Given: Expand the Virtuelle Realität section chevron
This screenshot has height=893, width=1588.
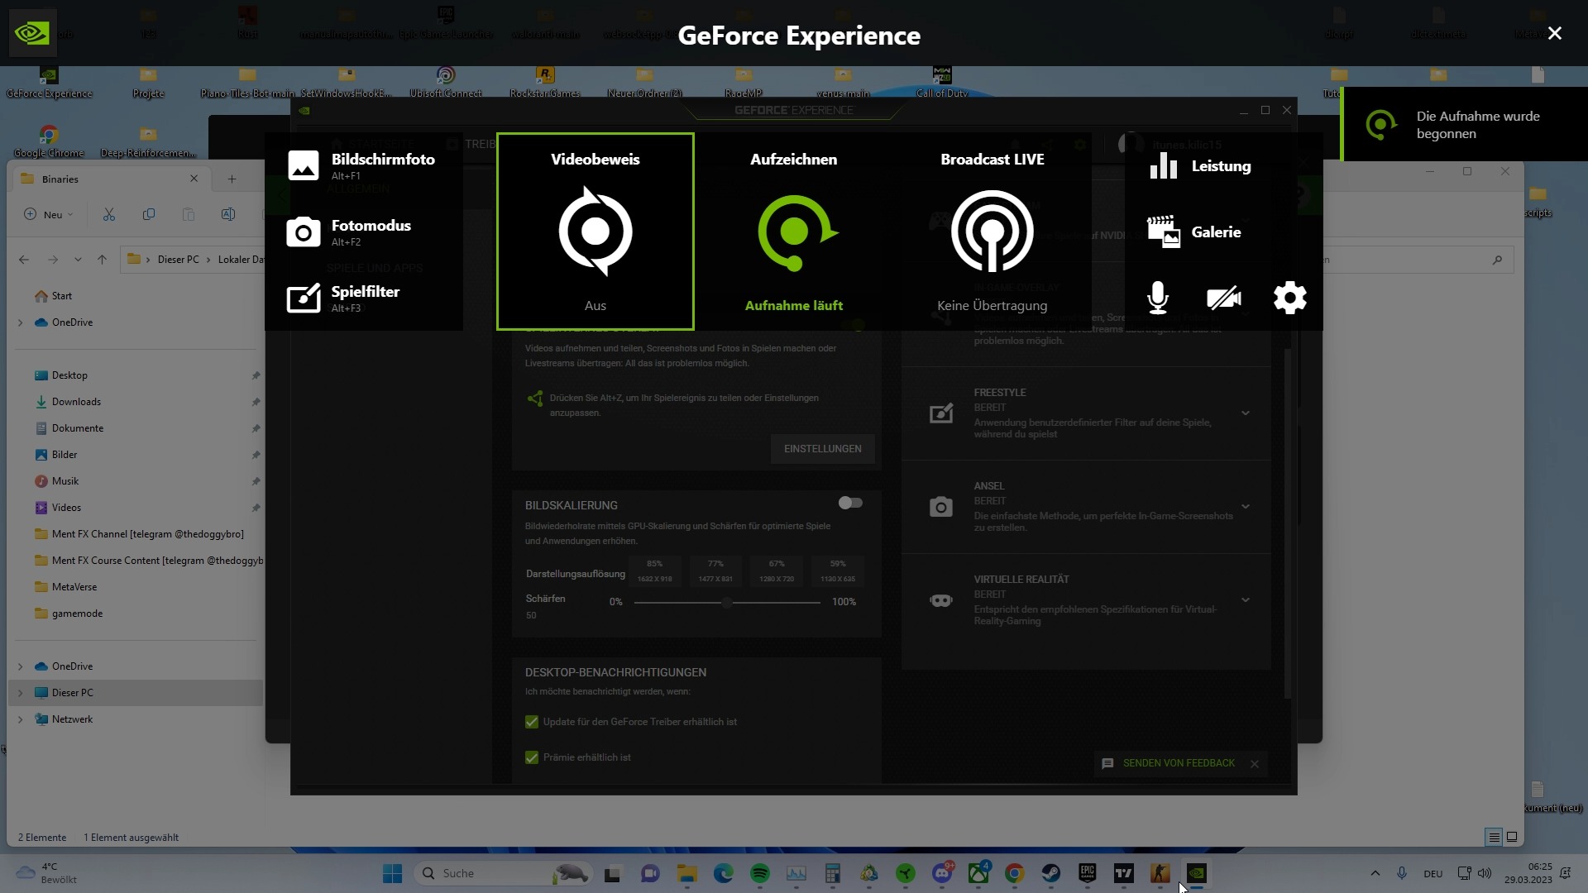Looking at the screenshot, I should pyautogui.click(x=1245, y=599).
